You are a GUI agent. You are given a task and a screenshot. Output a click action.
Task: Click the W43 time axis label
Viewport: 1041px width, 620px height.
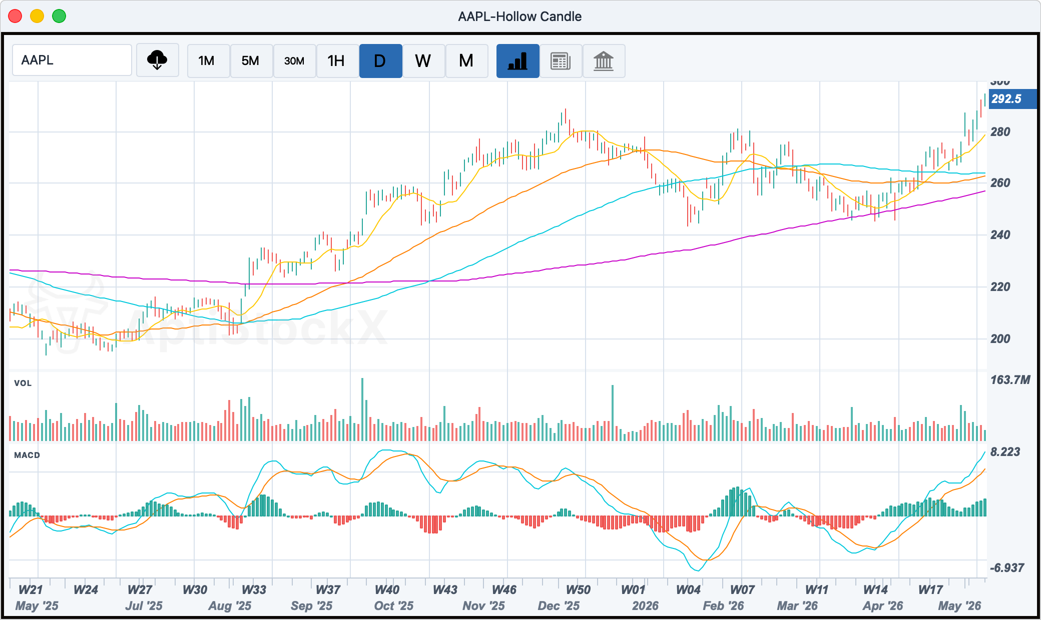click(x=445, y=589)
